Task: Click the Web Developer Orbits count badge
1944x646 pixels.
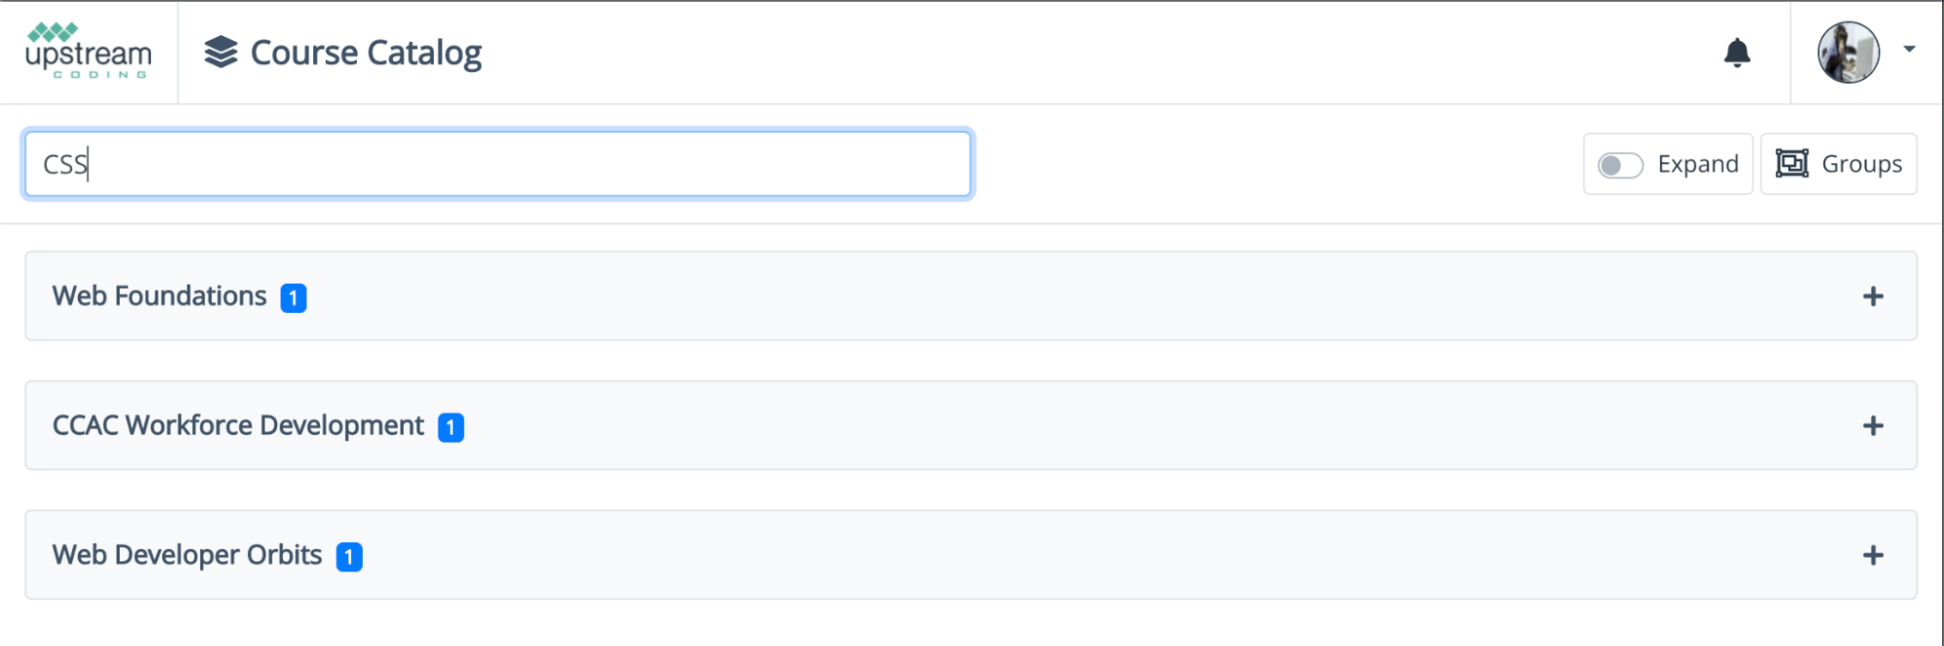Action: [x=349, y=557]
